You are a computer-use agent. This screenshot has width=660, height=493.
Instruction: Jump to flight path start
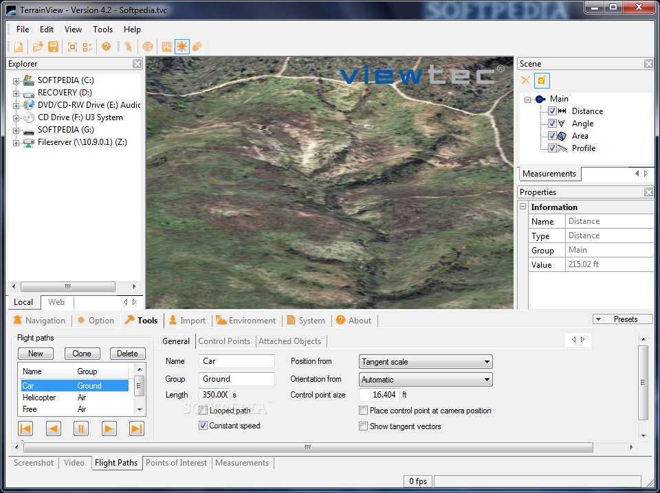(x=25, y=428)
